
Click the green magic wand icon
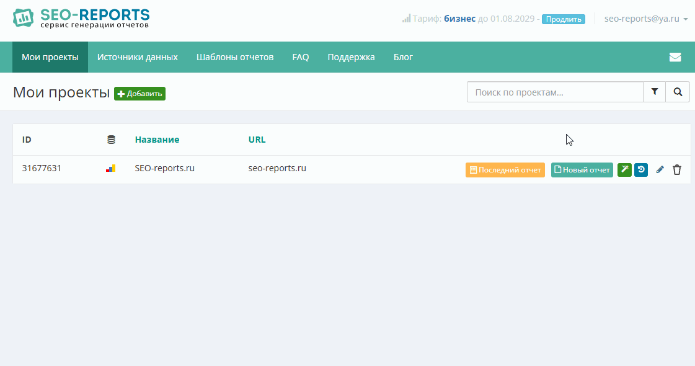point(624,170)
